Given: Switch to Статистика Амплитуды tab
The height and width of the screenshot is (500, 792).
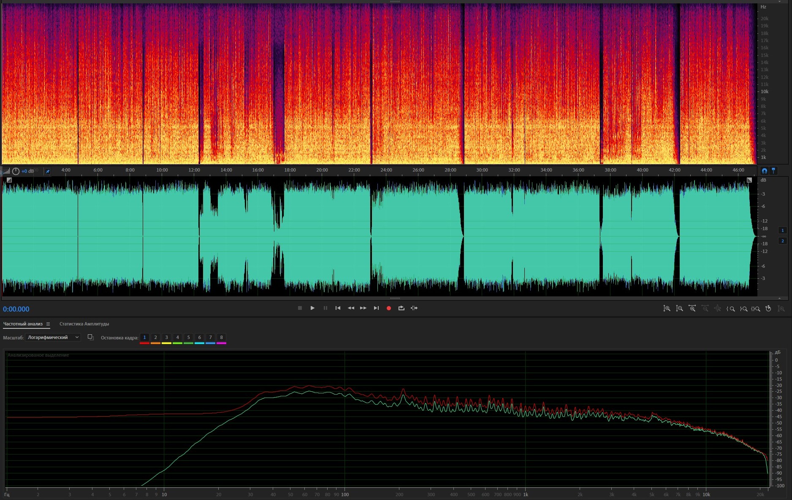Looking at the screenshot, I should [84, 324].
